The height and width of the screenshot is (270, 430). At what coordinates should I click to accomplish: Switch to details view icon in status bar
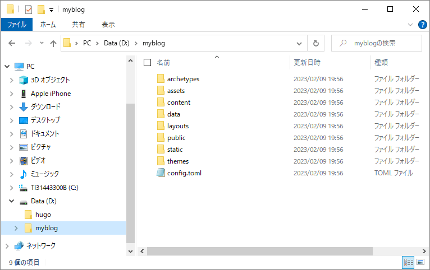[408, 262]
